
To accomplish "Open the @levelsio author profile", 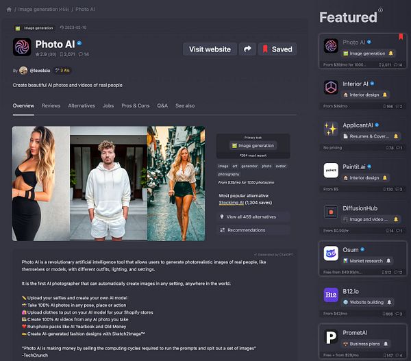I will pos(40,71).
